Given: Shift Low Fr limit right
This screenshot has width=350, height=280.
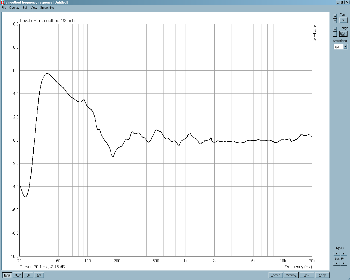Looking at the screenshot, I should tap(344, 264).
